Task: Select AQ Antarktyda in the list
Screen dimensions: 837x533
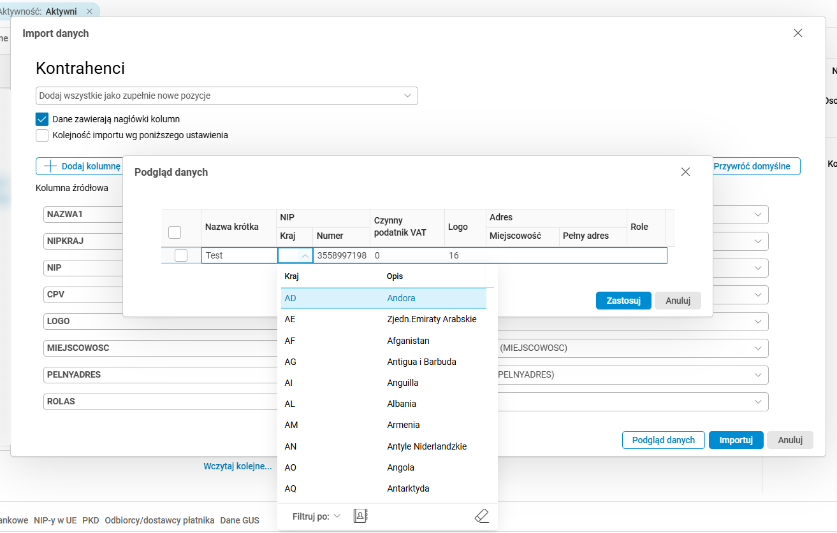Action: click(x=384, y=488)
